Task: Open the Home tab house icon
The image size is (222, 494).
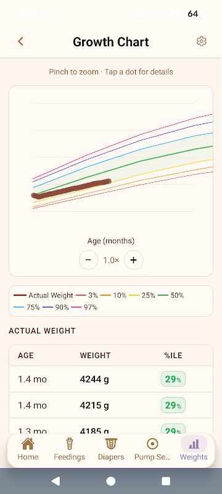Action: coord(28,444)
